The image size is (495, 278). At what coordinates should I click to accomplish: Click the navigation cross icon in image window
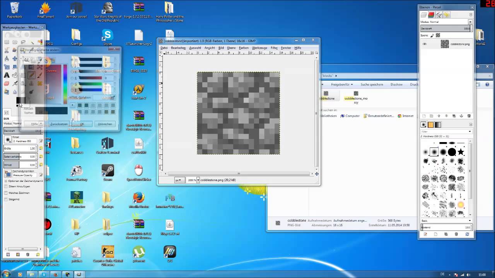317,174
